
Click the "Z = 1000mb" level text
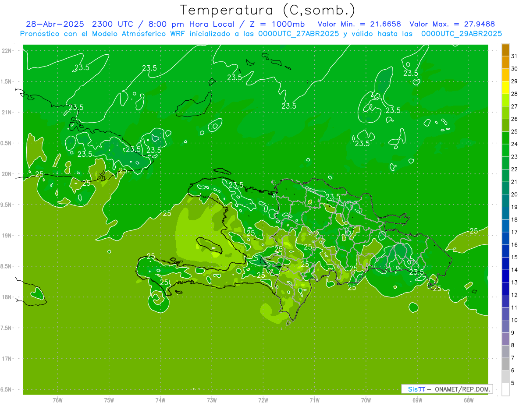277,24
